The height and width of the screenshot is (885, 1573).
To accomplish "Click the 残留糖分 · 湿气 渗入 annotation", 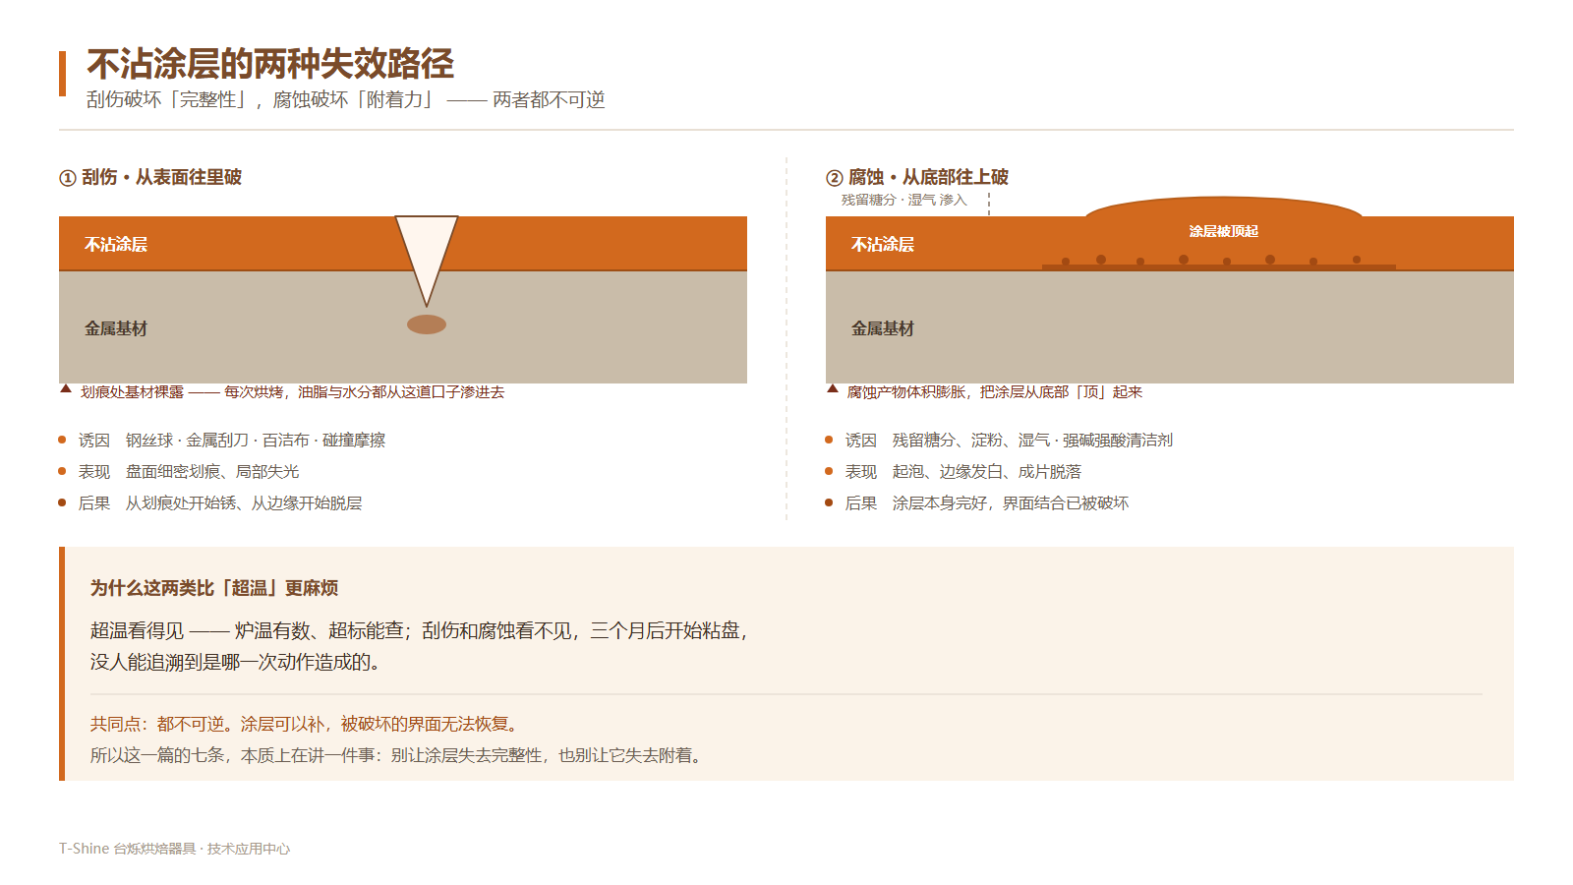I will 904,200.
